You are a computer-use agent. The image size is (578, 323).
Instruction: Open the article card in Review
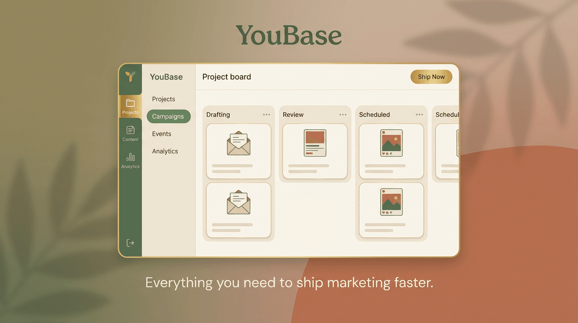coord(315,151)
